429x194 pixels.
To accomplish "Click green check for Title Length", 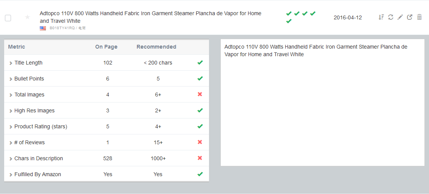I will (200, 63).
